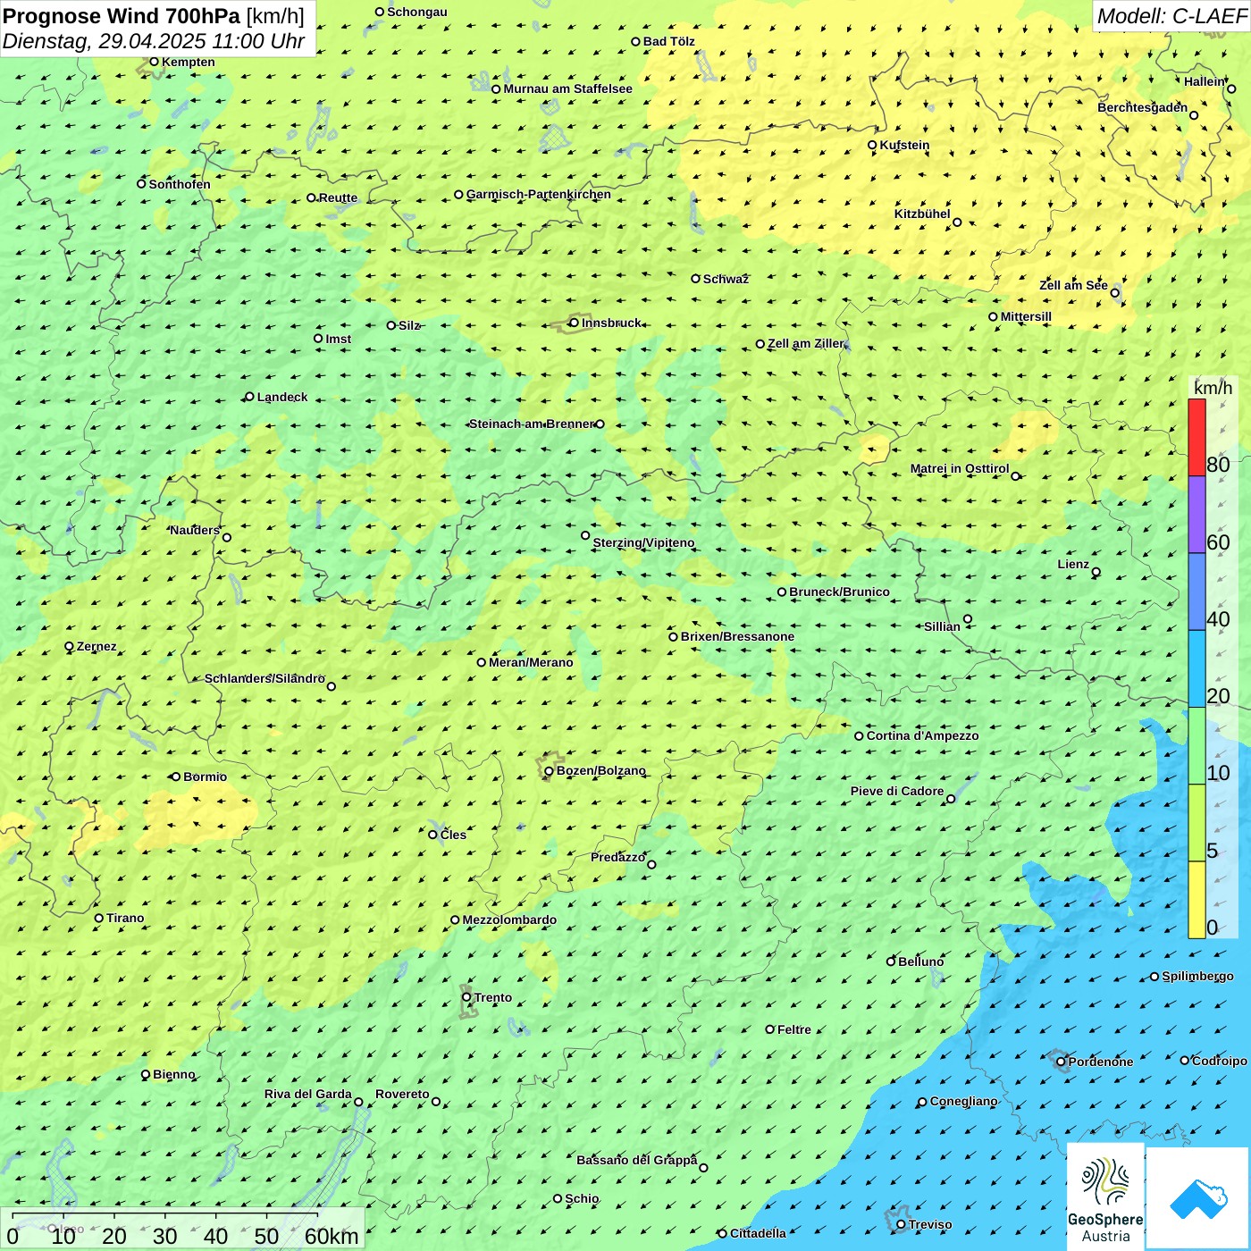Select the Bozen/Bolzano location marker
1251x1251 pixels.
pos(549,771)
